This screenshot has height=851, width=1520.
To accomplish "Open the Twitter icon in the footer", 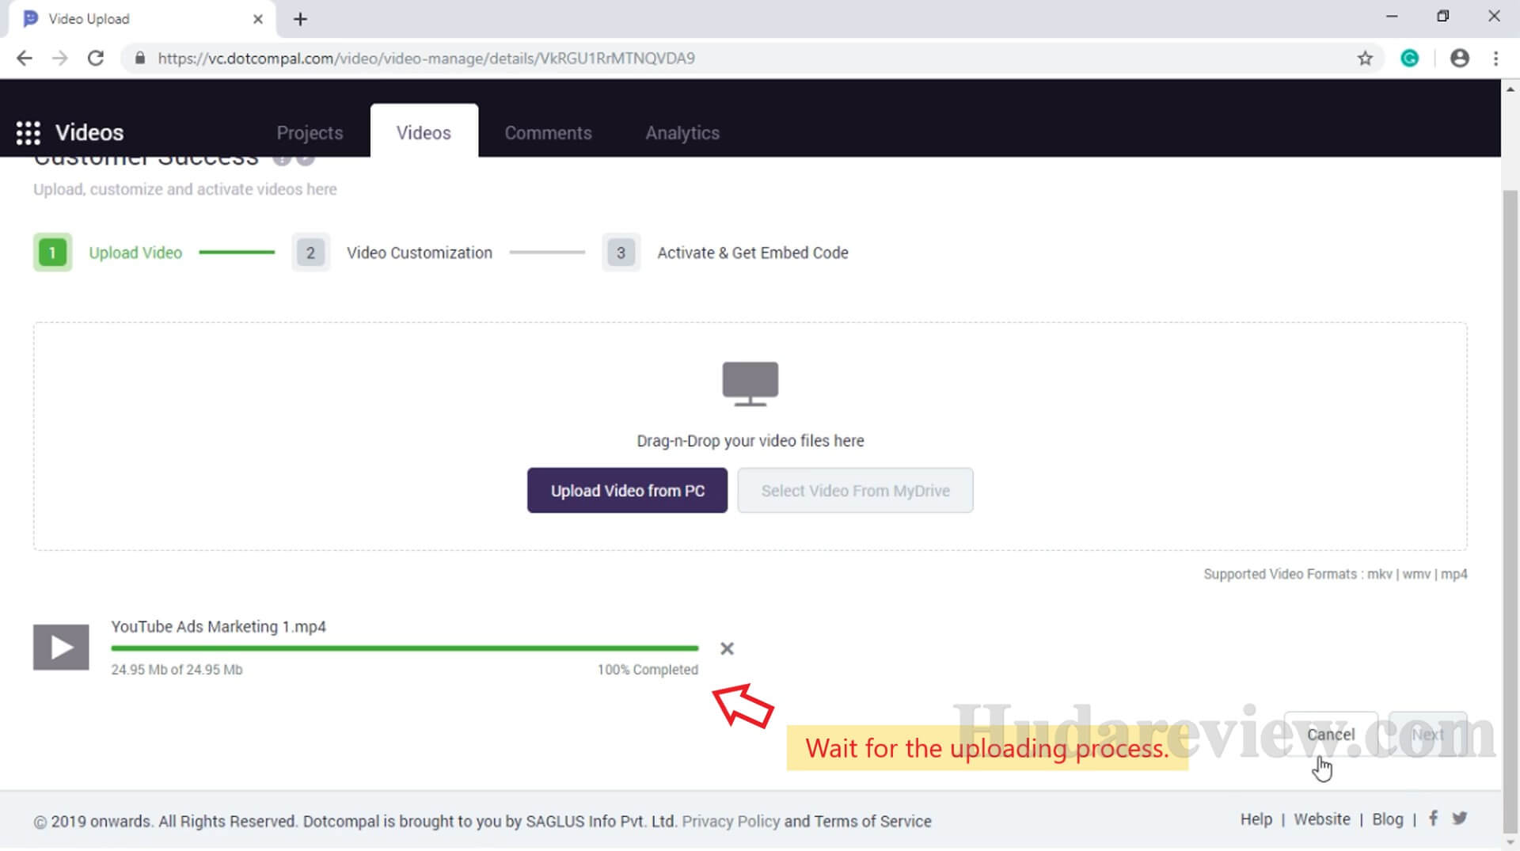I will pyautogui.click(x=1460, y=819).
